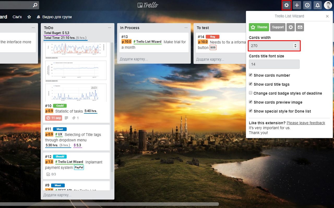Image resolution: width=334 pixels, height=208 pixels.
Task: Close the Trello List Wizard popup
Action: (327, 16)
